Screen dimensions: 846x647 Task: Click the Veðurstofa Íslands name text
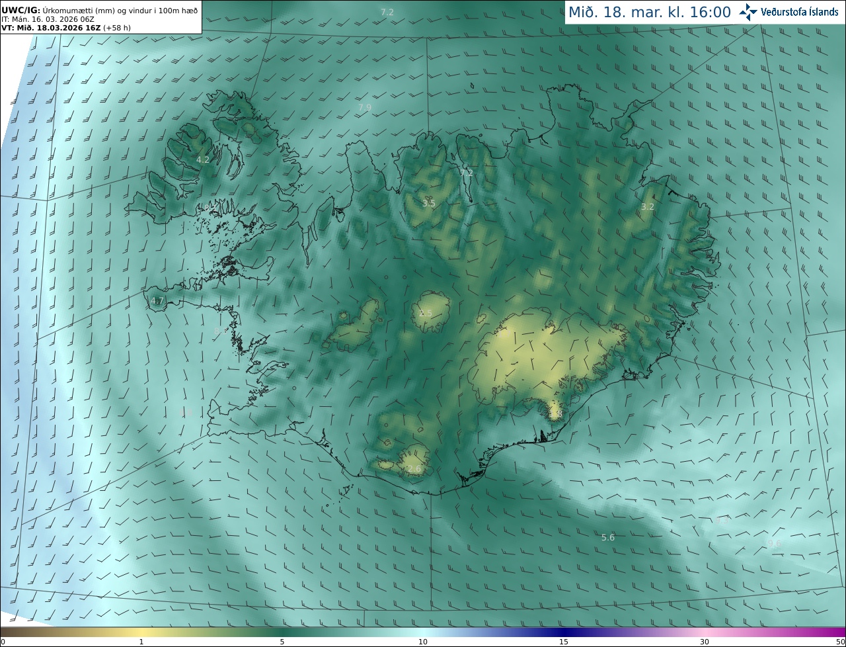tap(799, 12)
